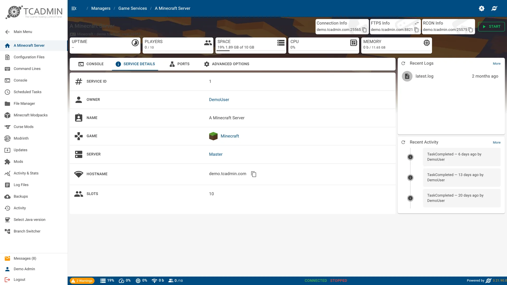
Task: Open Command Lines in sidebar
Action: [34, 69]
